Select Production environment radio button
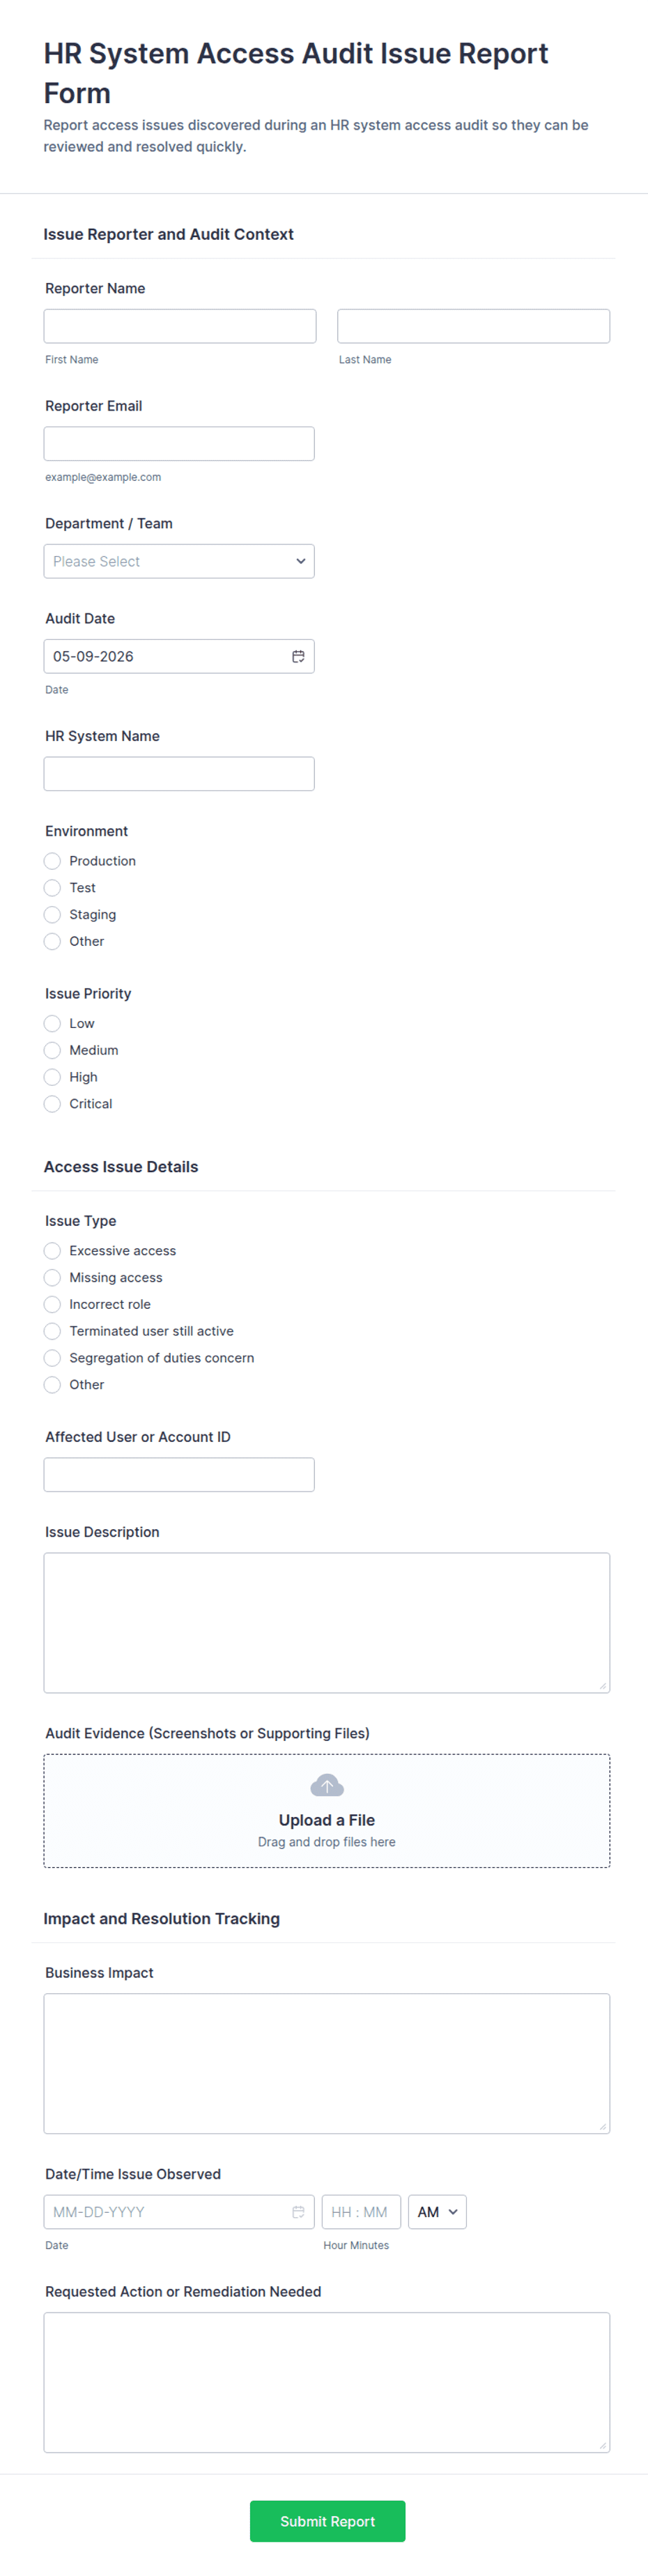648x2576 pixels. tap(52, 861)
